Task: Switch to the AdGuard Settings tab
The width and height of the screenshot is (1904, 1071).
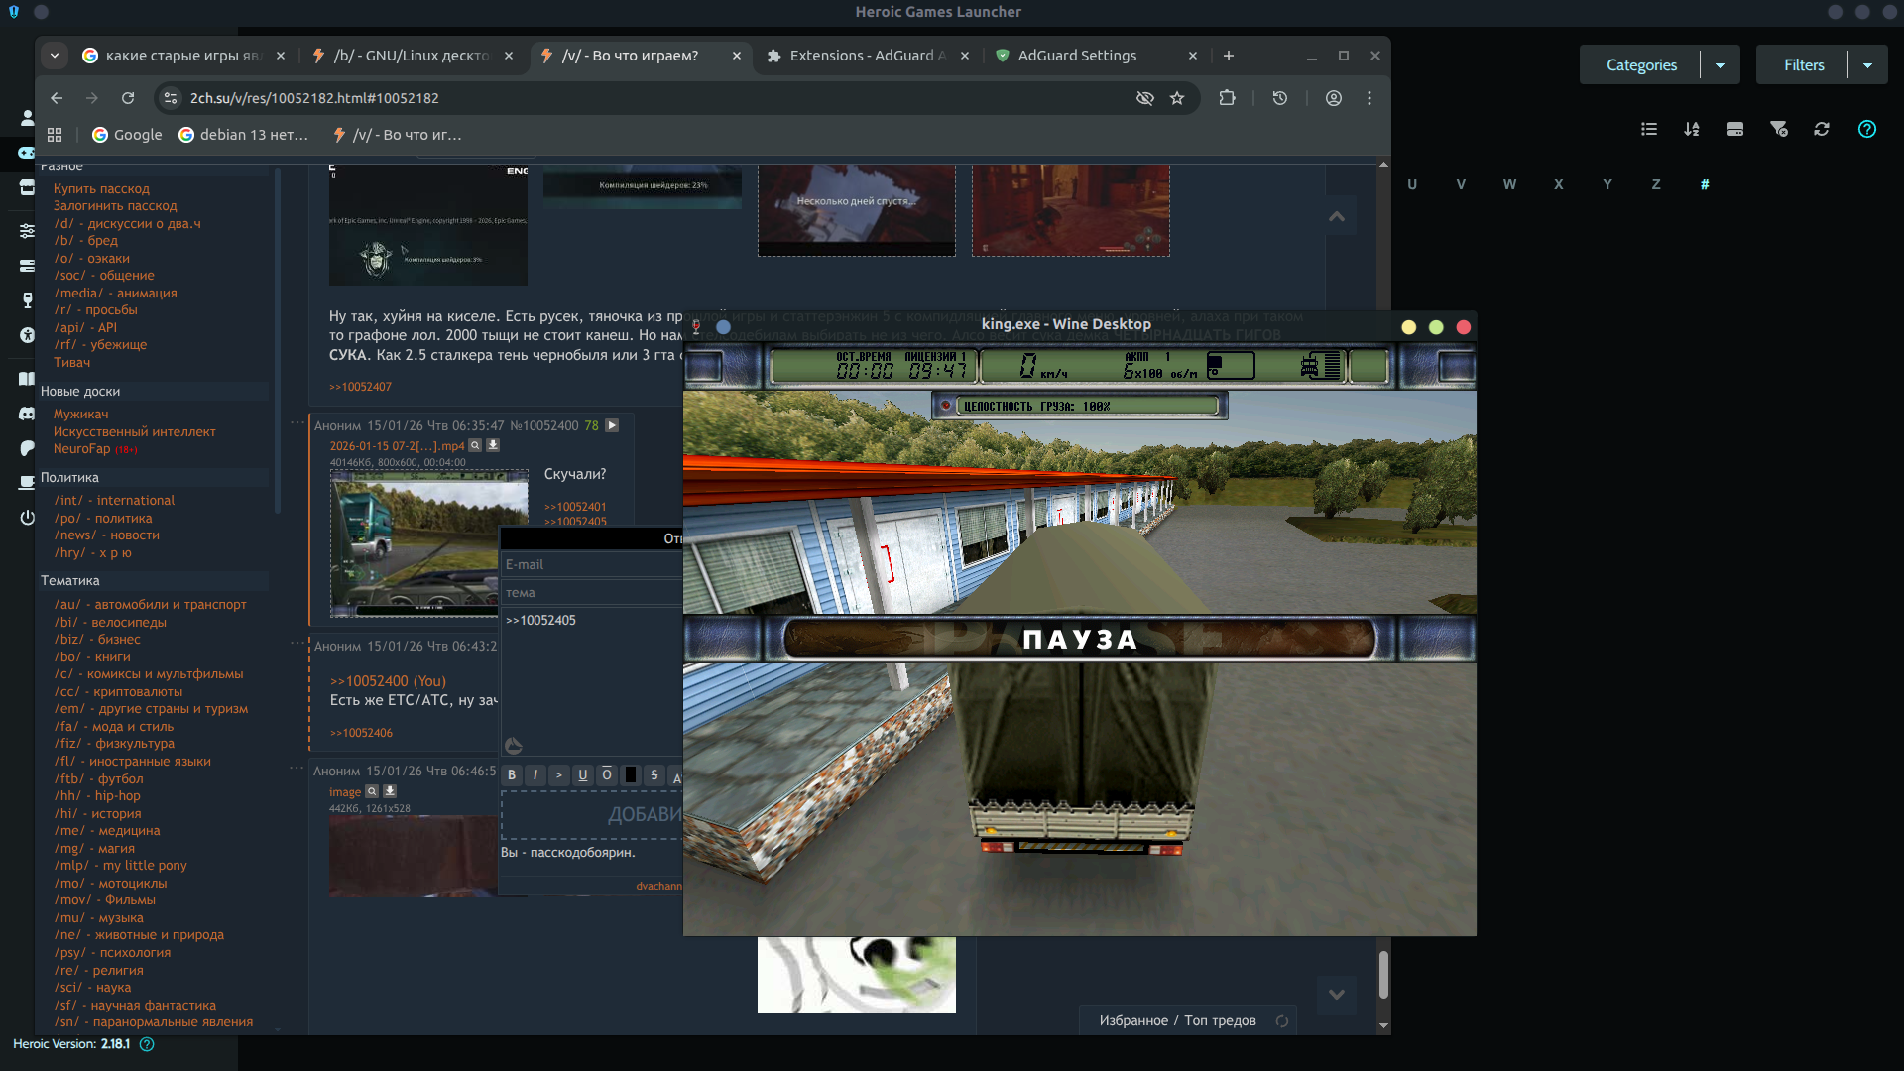Action: (1077, 56)
